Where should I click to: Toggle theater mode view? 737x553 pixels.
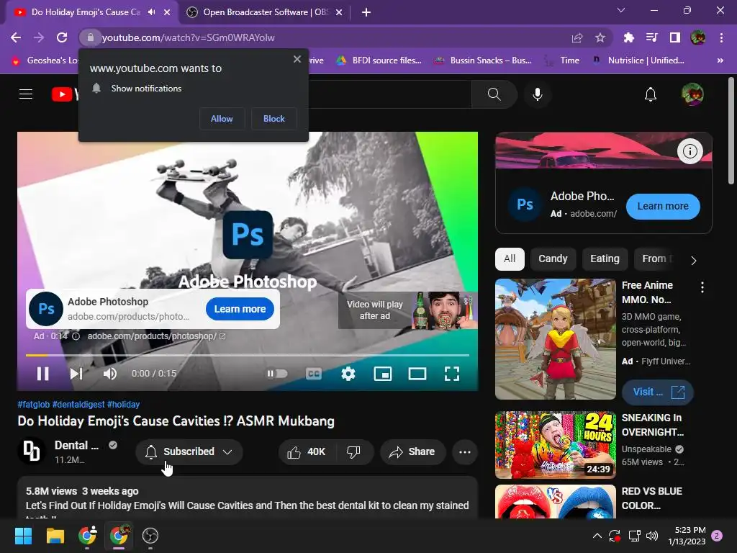point(417,374)
